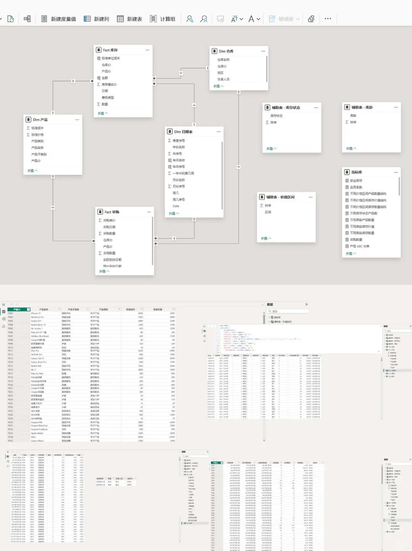Open the manage roles icon

pos(190,19)
